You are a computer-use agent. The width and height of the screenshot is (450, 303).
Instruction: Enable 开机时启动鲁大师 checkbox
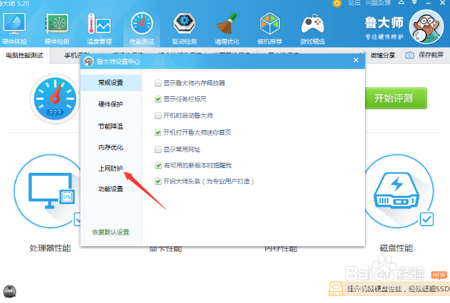[158, 116]
